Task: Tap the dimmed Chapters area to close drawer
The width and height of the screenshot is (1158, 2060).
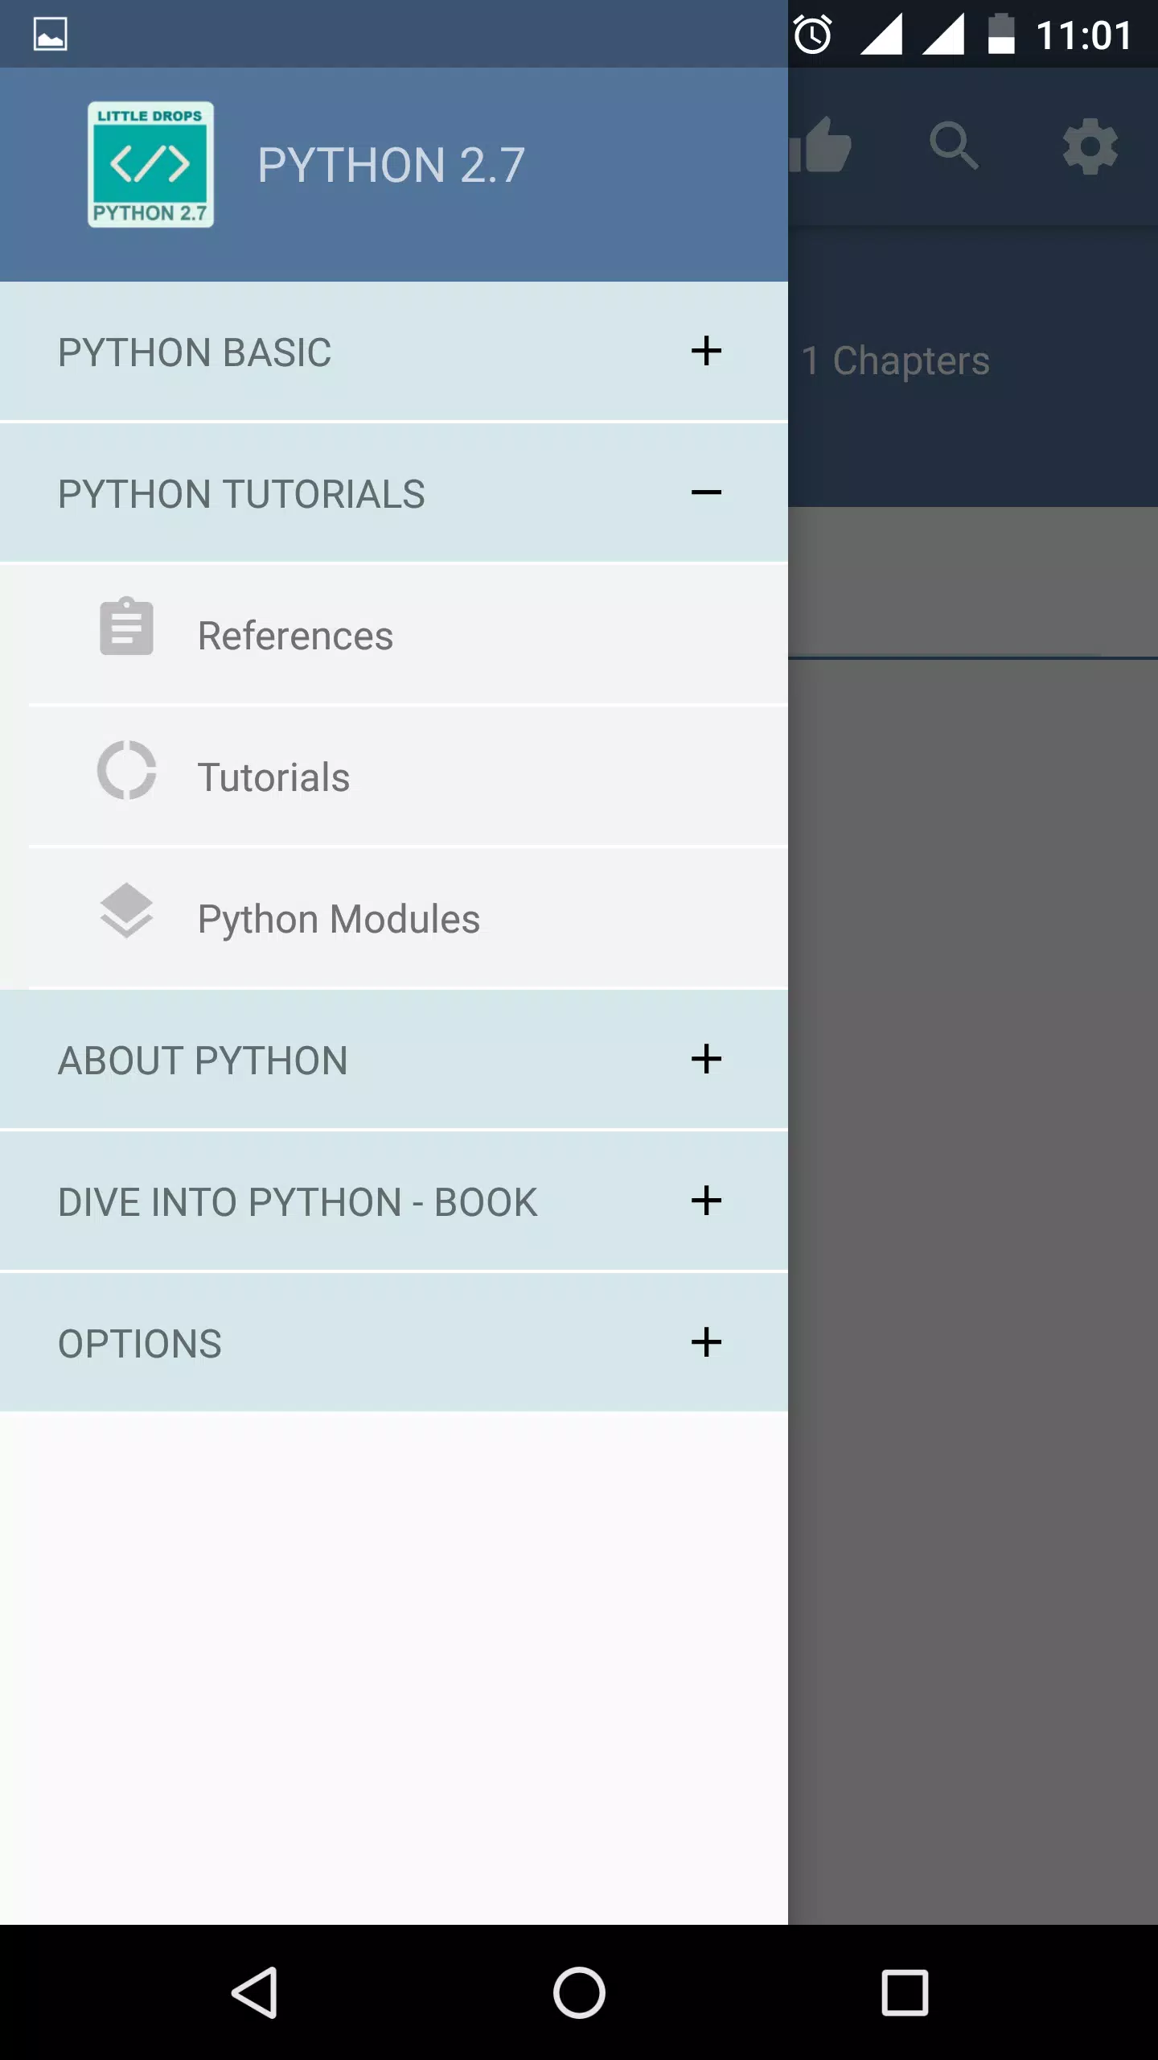Action: [896, 360]
